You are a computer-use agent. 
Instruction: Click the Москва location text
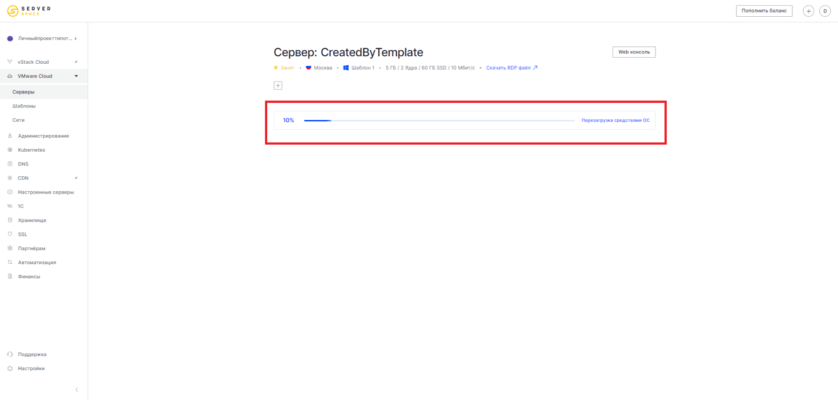[x=323, y=68]
